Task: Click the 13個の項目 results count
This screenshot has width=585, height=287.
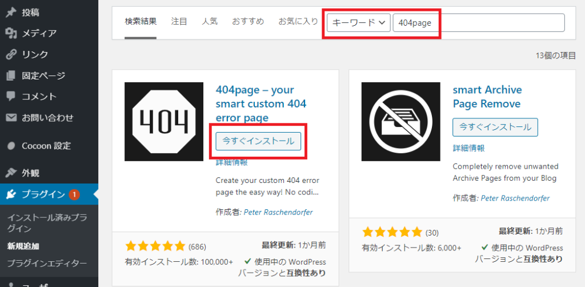Action: [556, 56]
